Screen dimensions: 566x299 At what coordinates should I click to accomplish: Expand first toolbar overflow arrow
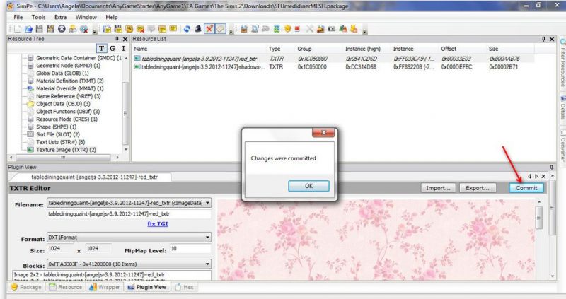(94, 31)
